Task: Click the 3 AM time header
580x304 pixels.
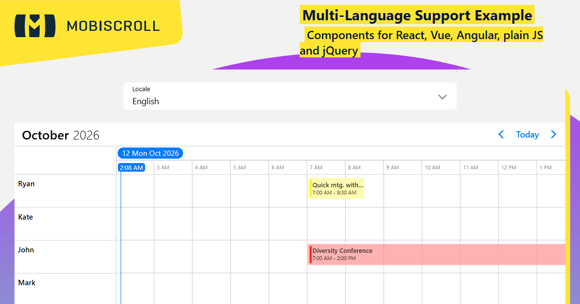Action: 163,167
